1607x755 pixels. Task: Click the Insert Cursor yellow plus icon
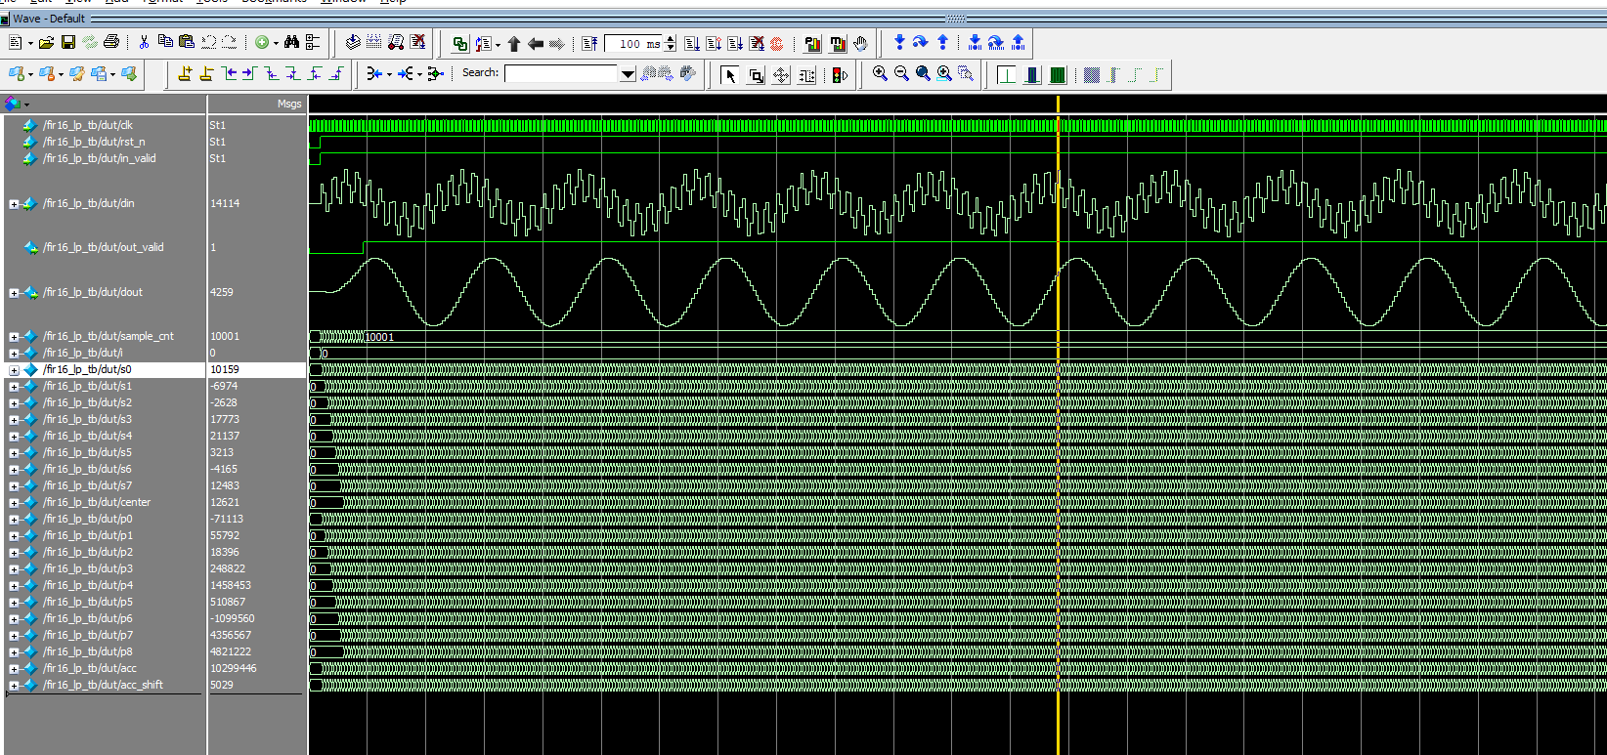coord(185,73)
